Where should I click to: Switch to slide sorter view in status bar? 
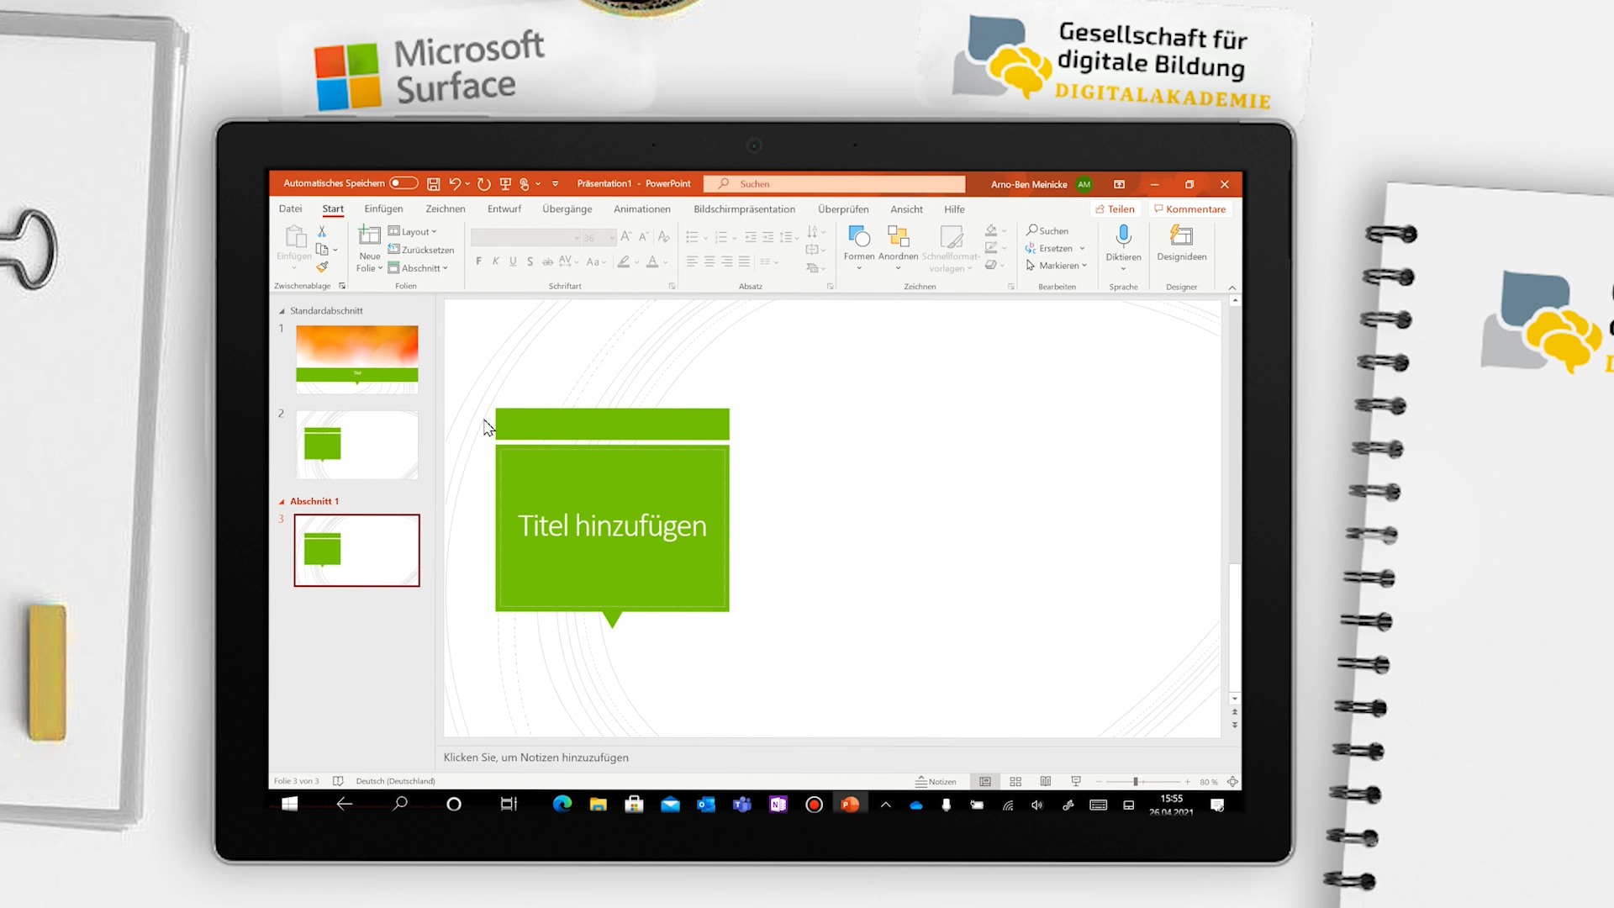pyautogui.click(x=1015, y=782)
